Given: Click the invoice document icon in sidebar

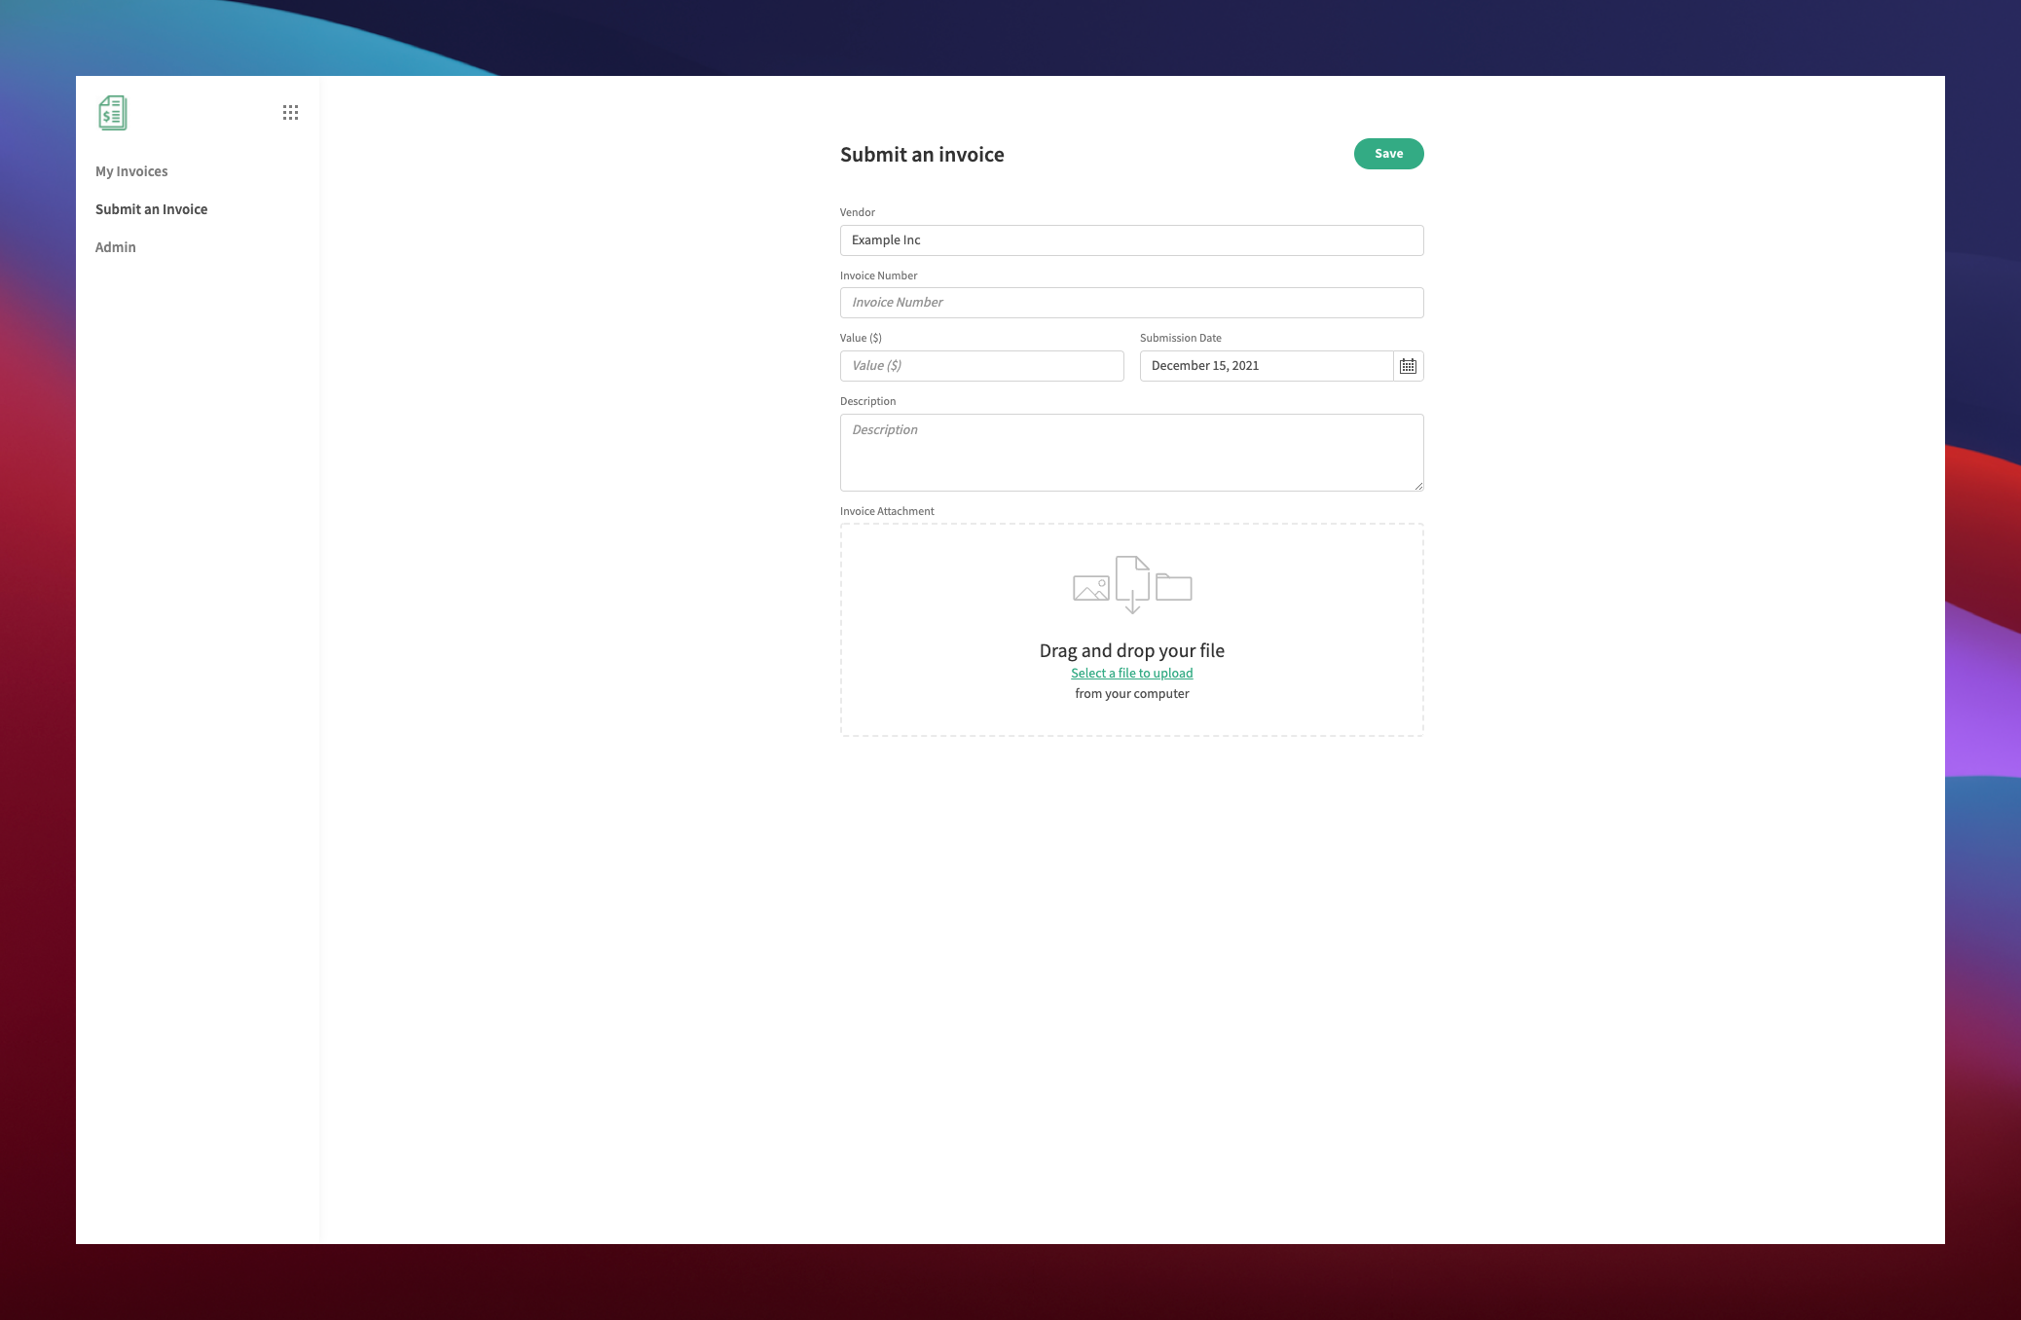Looking at the screenshot, I should (114, 114).
